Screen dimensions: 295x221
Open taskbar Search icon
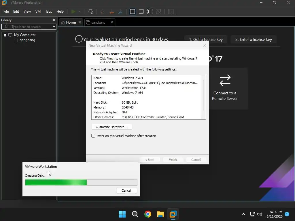pyautogui.click(x=135, y=214)
